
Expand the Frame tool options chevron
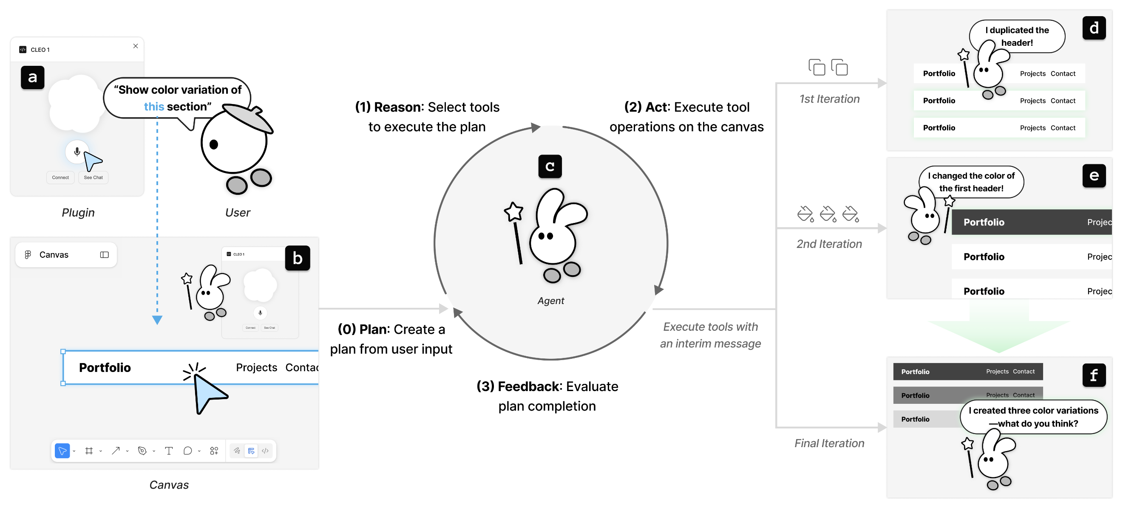[101, 451]
